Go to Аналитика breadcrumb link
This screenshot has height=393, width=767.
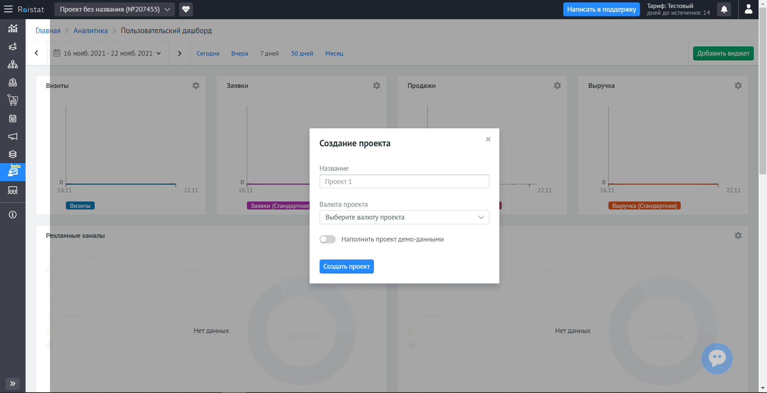[91, 31]
